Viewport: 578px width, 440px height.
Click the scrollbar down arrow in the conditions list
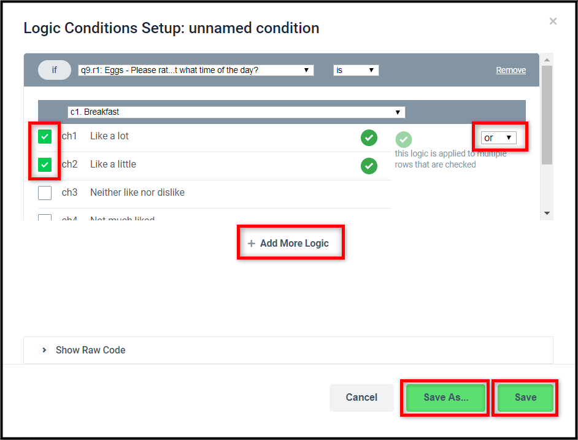547,213
